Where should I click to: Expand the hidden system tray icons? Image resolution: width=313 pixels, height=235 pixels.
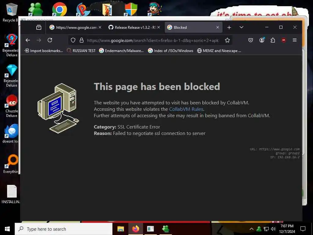tap(252, 229)
